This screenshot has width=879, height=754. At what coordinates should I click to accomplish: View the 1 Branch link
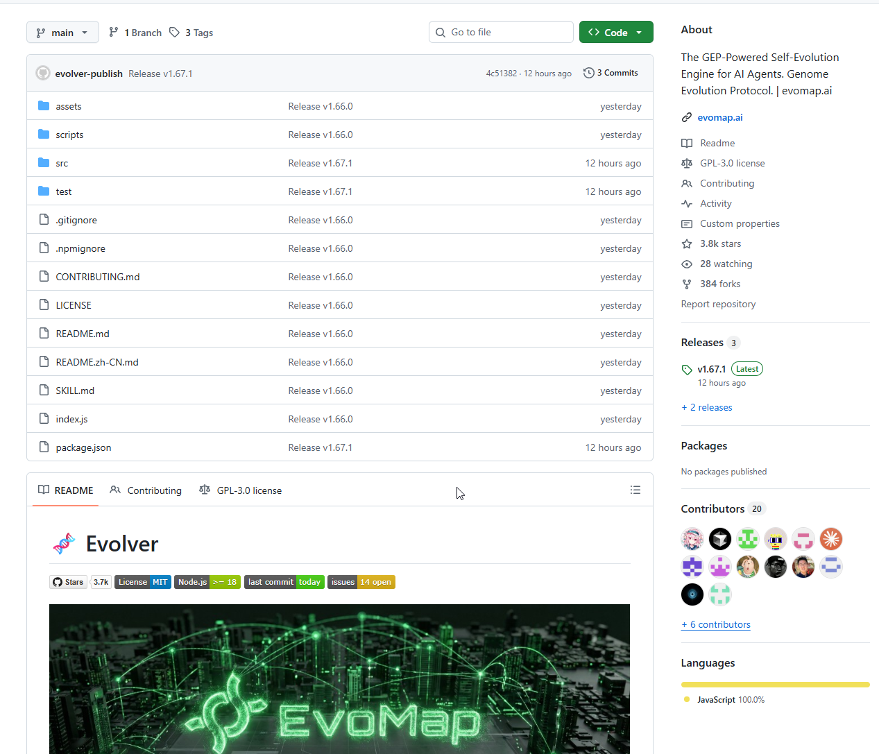135,33
